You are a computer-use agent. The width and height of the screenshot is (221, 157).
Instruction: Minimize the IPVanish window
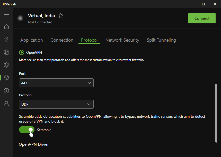point(192,4)
